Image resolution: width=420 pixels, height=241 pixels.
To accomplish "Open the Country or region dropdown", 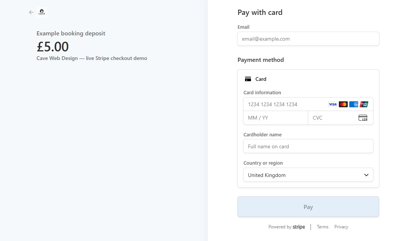I will pyautogui.click(x=308, y=175).
